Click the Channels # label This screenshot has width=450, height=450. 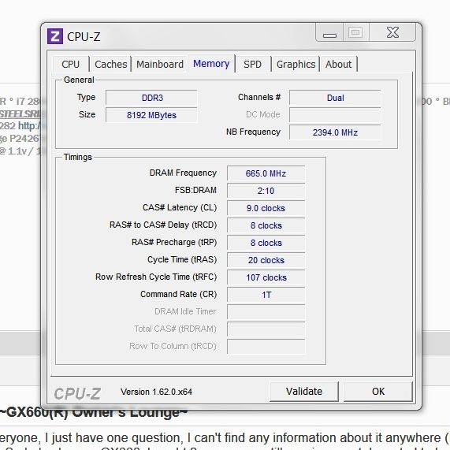(259, 97)
